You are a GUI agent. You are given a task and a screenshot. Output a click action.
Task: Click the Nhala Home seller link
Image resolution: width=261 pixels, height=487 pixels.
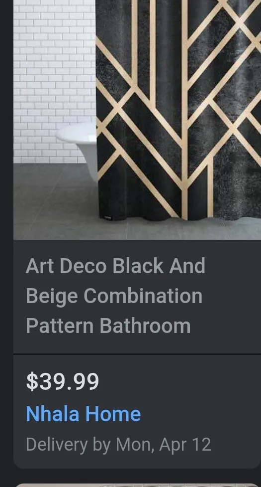click(84, 414)
